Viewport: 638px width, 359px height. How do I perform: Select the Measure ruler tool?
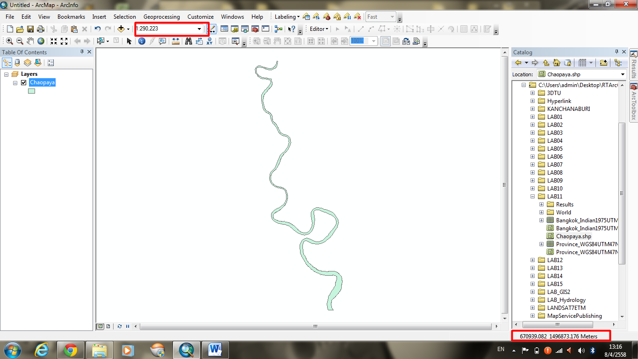[x=176, y=41]
